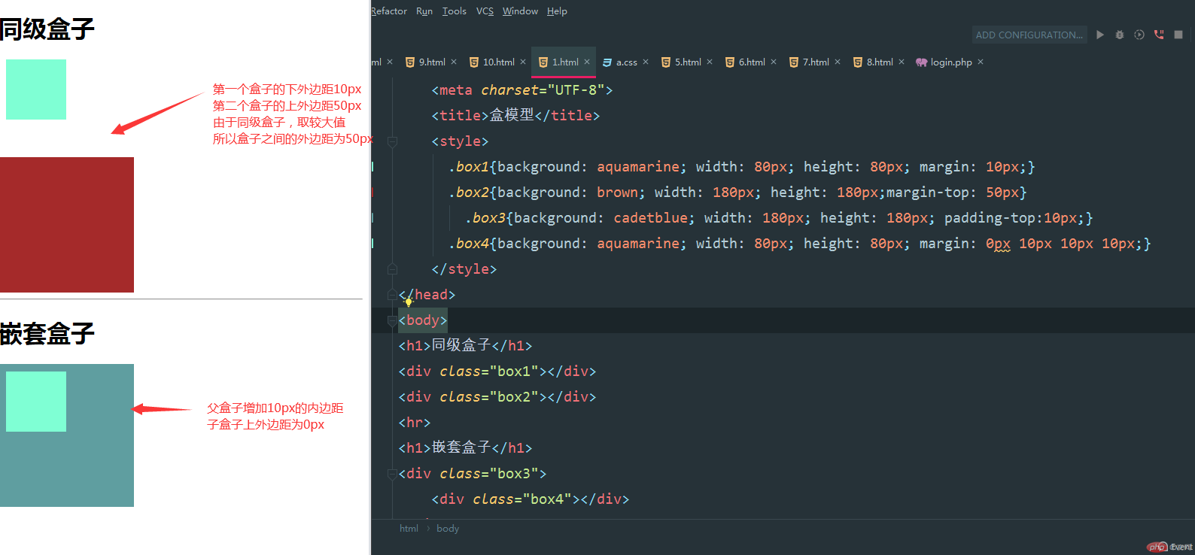Switch to the 9.html tab
The width and height of the screenshot is (1195, 555).
[x=432, y=62]
